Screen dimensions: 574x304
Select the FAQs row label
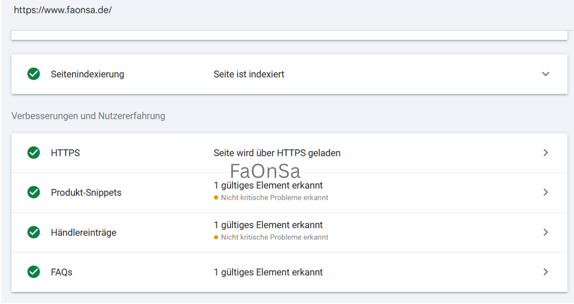pos(61,272)
